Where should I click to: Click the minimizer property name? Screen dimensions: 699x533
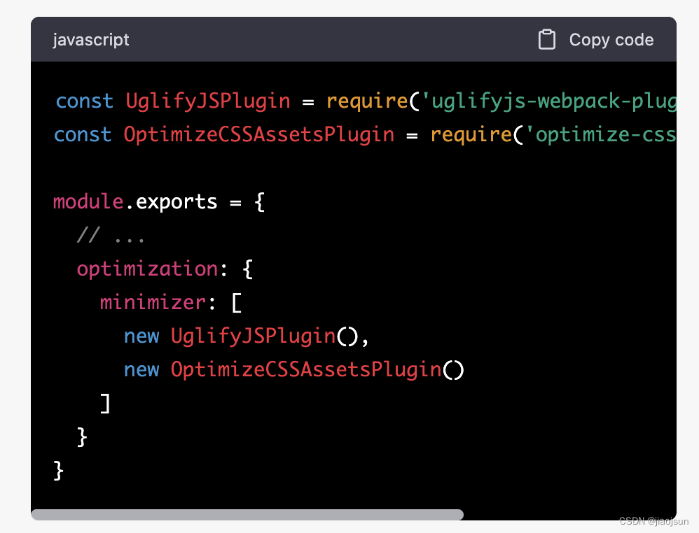click(x=153, y=302)
